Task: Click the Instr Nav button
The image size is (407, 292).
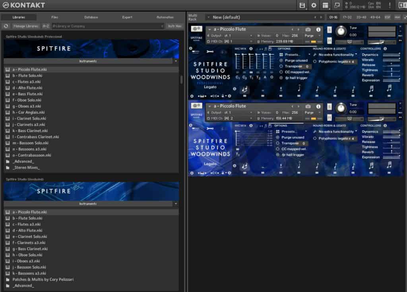Action: [x=175, y=26]
